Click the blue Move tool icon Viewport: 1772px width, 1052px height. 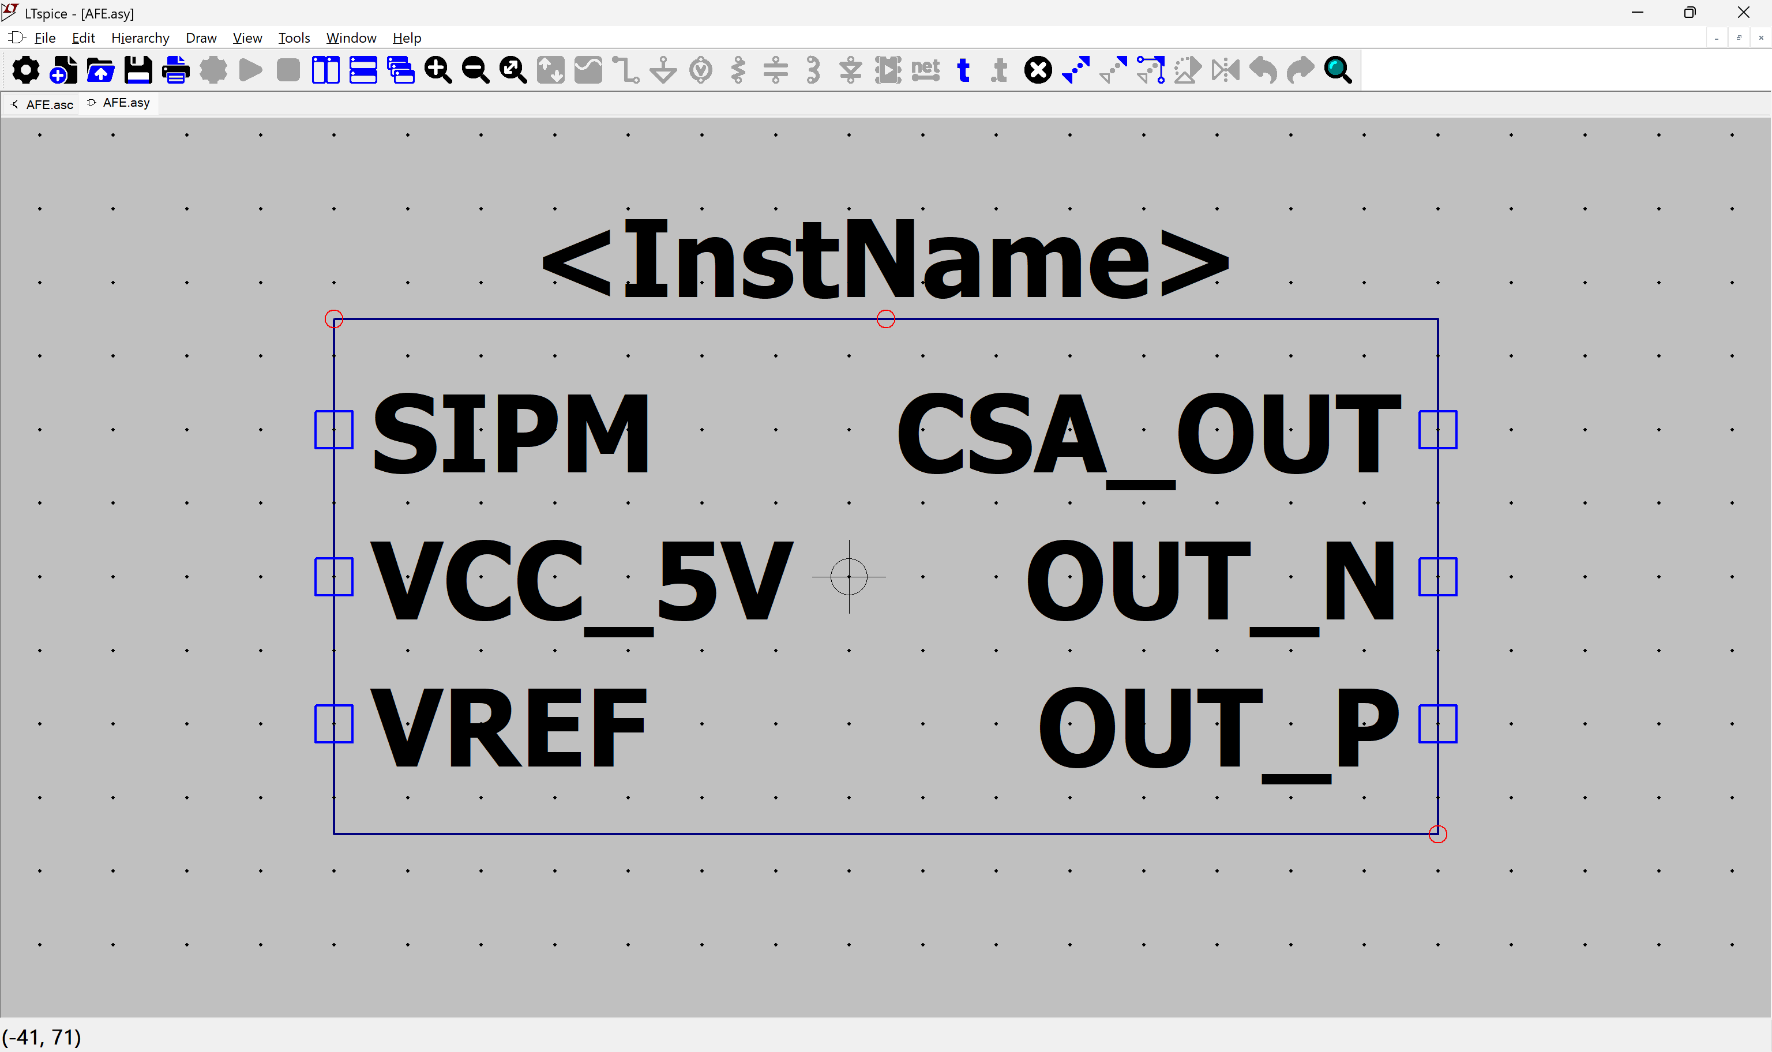(x=1075, y=70)
